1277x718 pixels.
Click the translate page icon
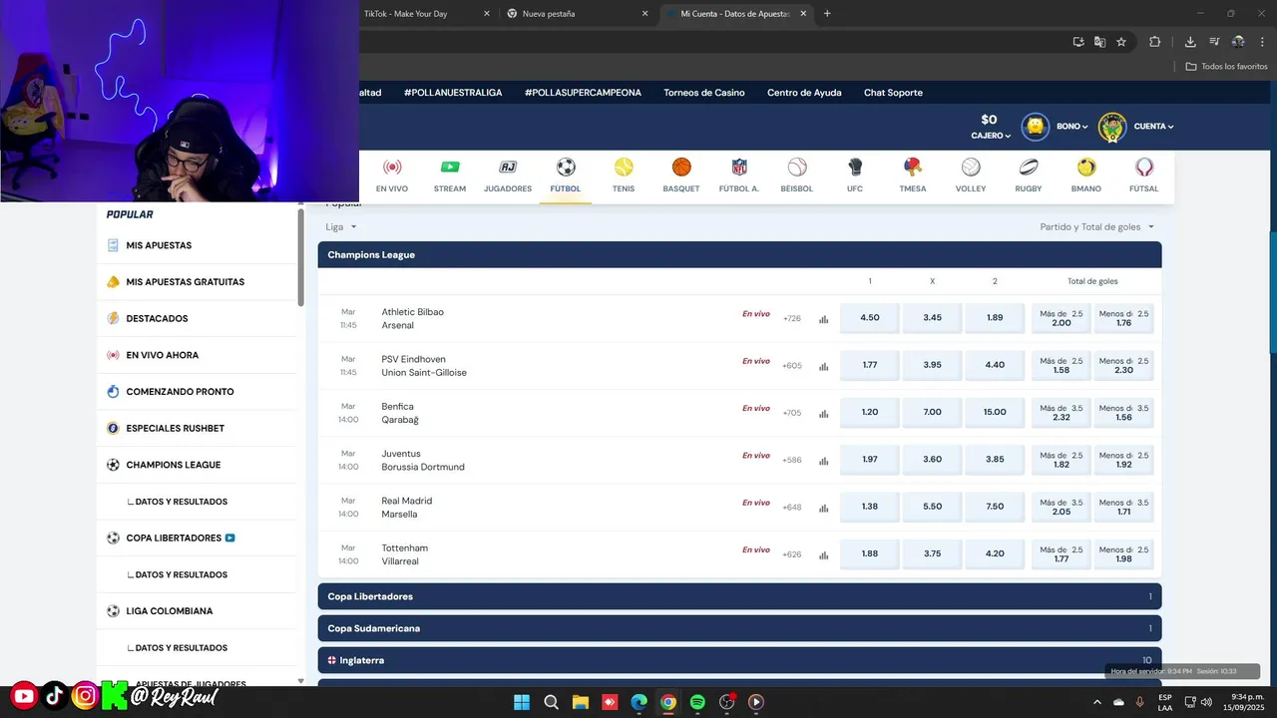pos(1099,42)
